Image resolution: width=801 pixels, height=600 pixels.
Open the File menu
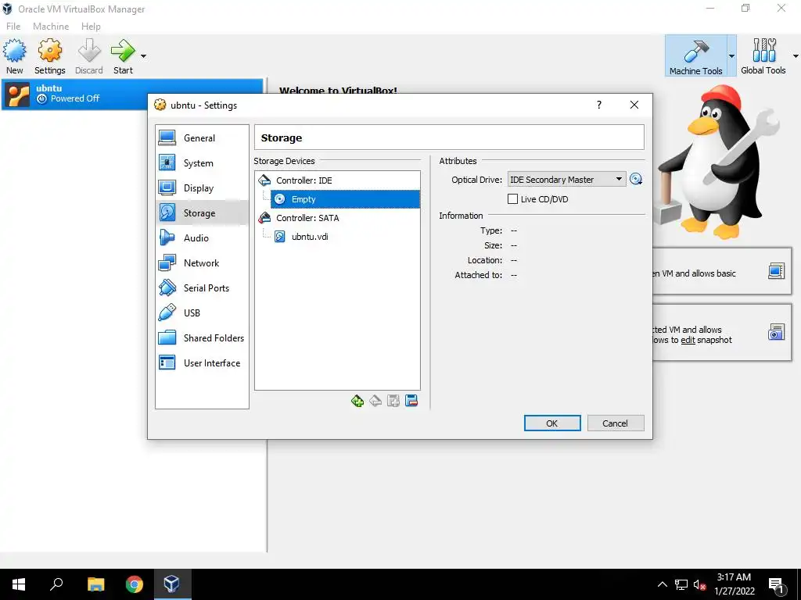(x=13, y=26)
